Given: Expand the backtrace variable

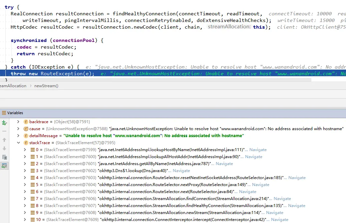Looking at the screenshot, I should coord(18,121).
